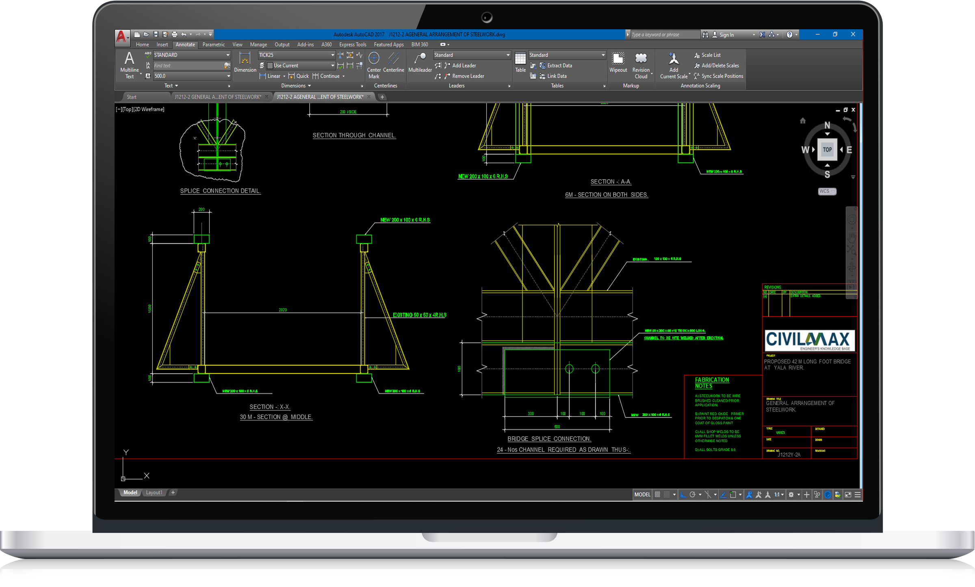
Task: Open the STANDARD text style dropdown
Action: pos(228,55)
